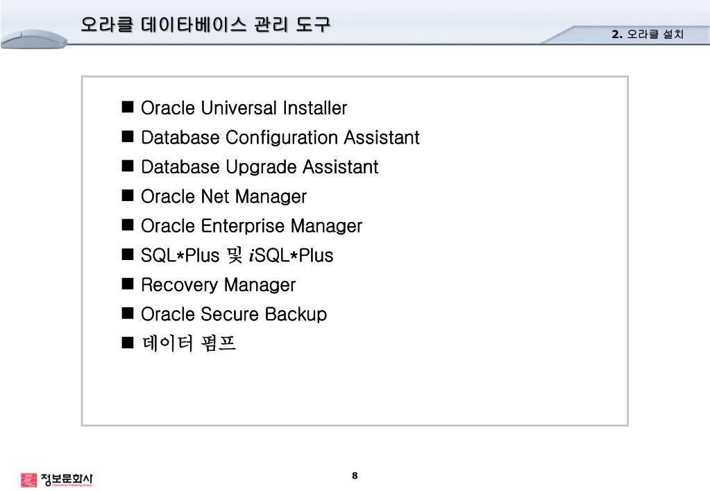Click the Oracle Secure Backup text

(x=234, y=314)
